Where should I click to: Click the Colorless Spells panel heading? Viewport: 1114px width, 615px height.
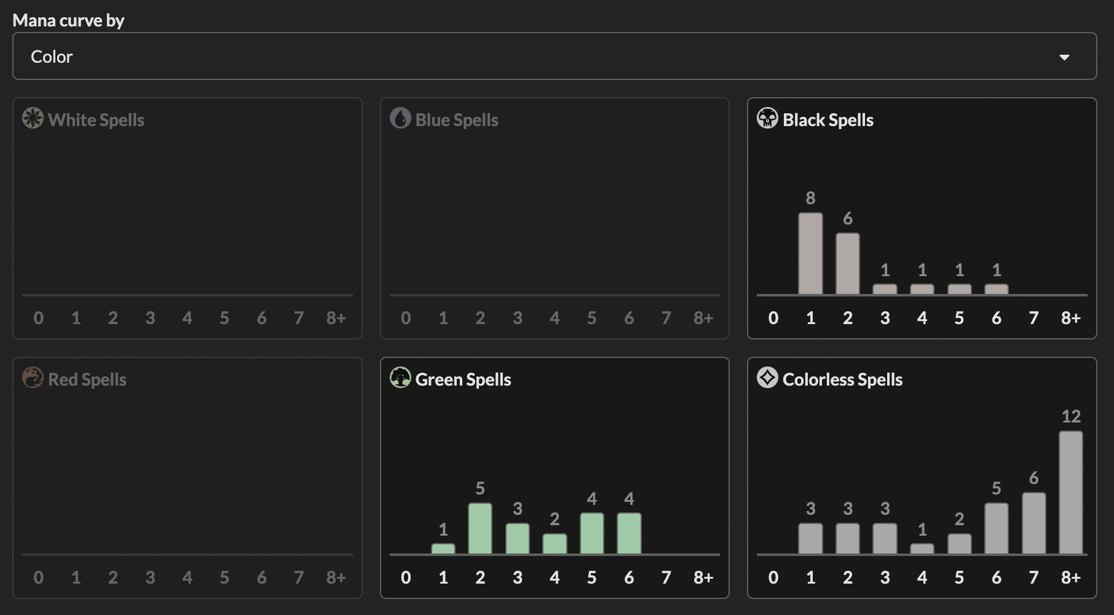[842, 379]
